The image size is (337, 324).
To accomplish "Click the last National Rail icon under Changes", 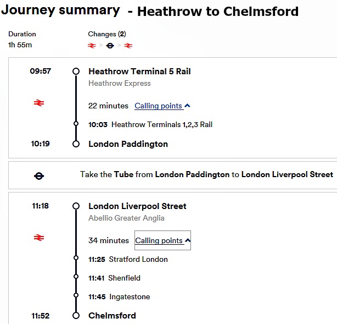I will (128, 46).
